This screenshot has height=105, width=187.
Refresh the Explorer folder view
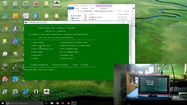[x=120, y=11]
